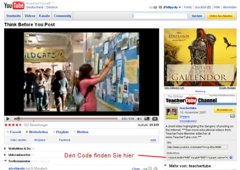Expand the Videoantworten section
The width and height of the screenshot is (240, 170).
pyautogui.click(x=5, y=155)
